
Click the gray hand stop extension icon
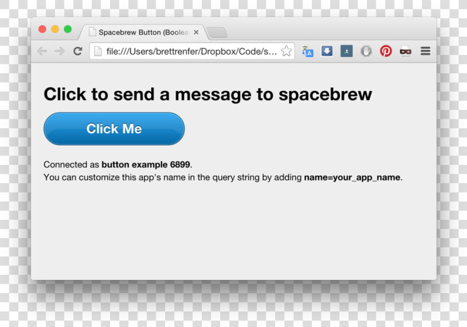[366, 51]
